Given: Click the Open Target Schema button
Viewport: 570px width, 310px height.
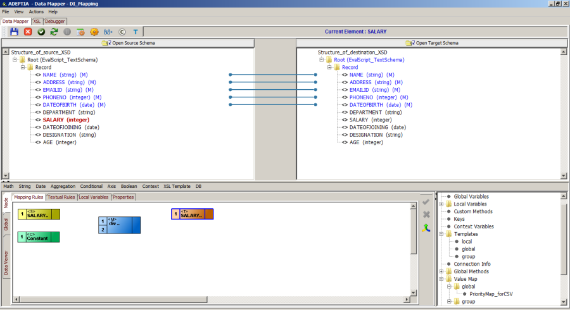Looking at the screenshot, I should coord(432,43).
